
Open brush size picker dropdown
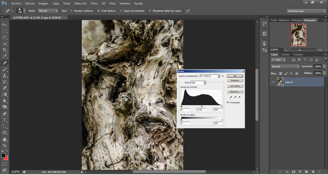click(x=24, y=11)
